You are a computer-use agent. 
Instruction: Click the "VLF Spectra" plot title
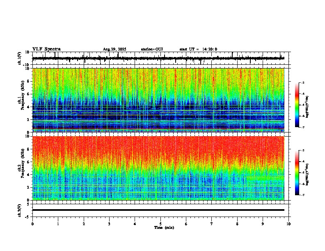(x=46, y=49)
